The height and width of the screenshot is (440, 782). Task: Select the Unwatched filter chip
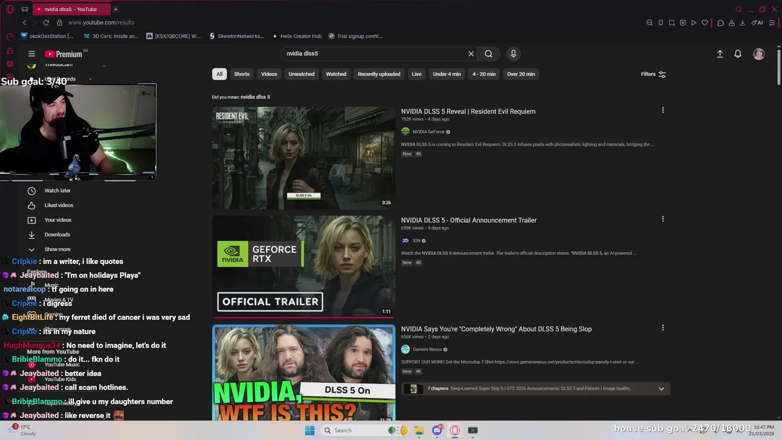point(302,74)
